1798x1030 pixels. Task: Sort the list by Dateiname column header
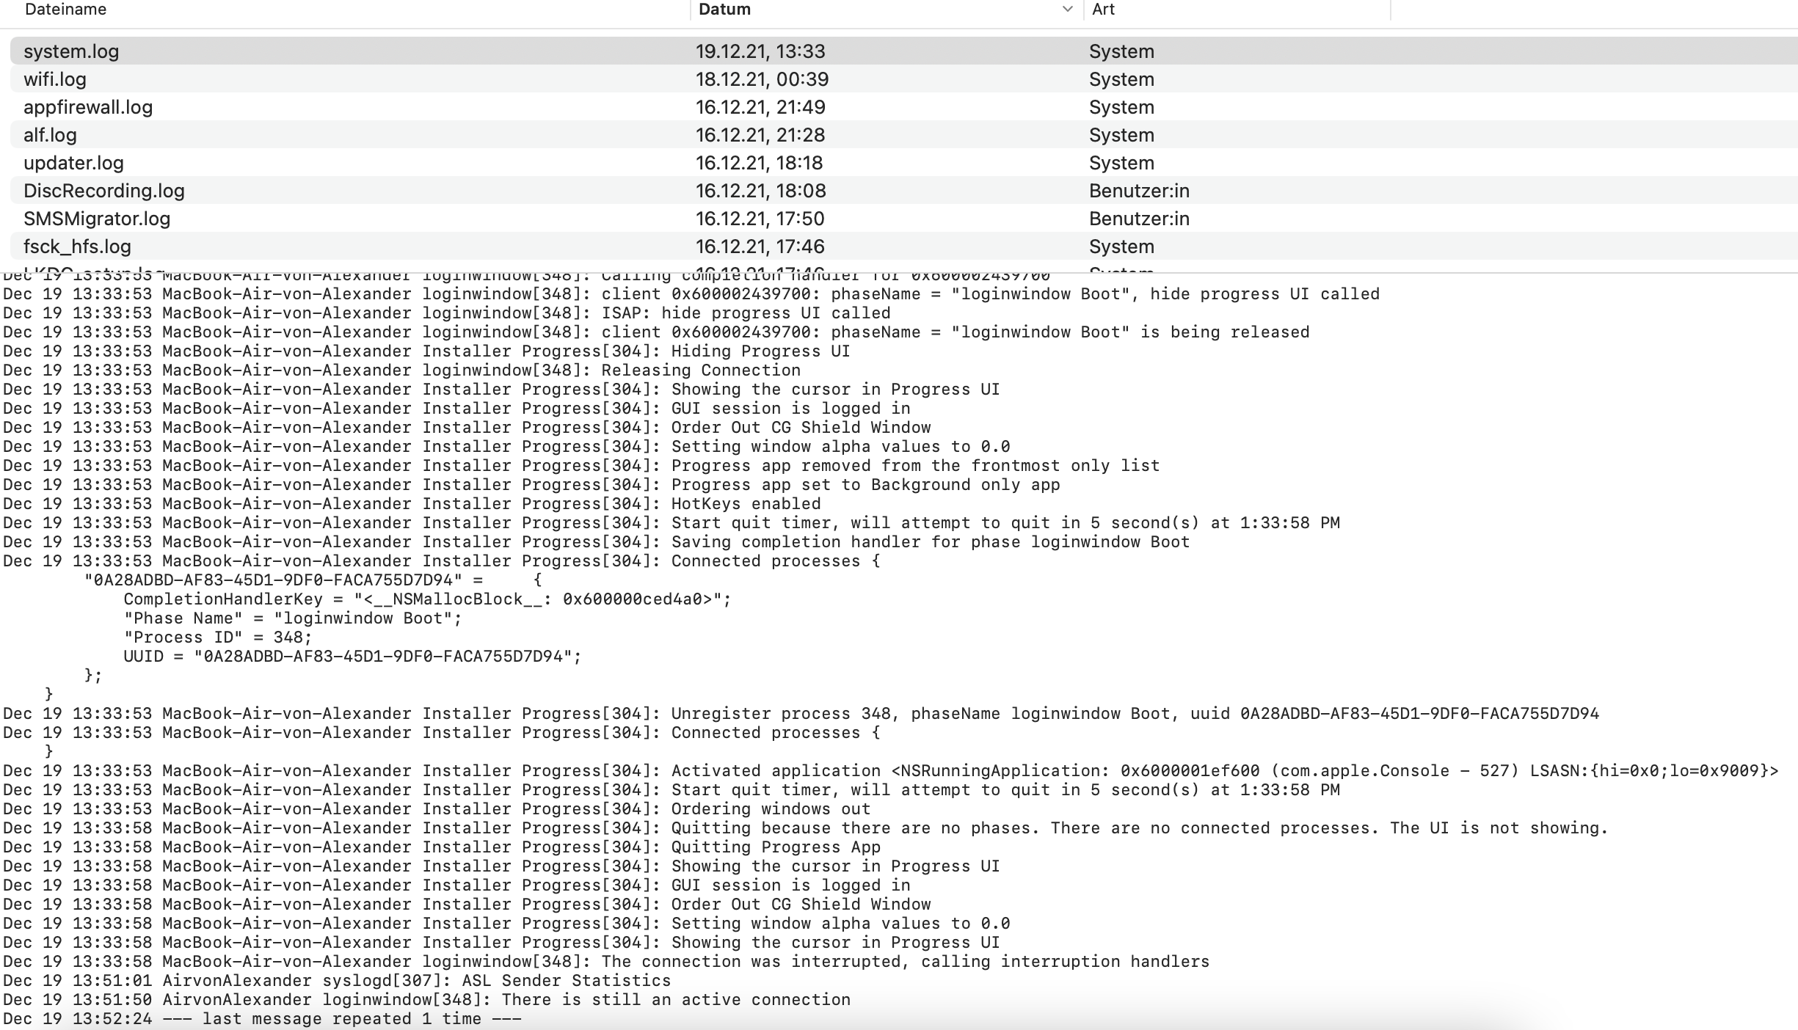(x=65, y=10)
